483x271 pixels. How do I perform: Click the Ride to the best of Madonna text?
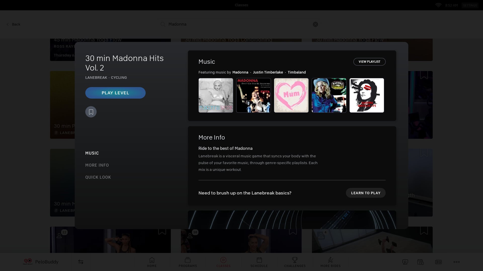coord(225,149)
